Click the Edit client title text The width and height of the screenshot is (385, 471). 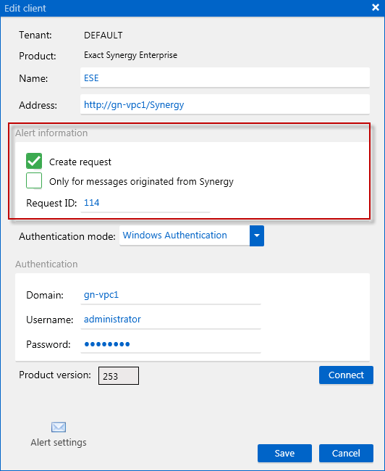[x=25, y=8]
